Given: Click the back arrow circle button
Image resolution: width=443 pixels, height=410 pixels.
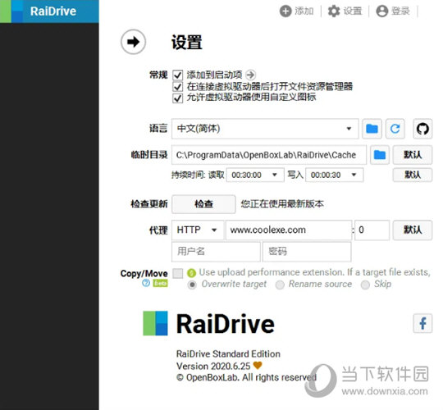Looking at the screenshot, I should [x=133, y=42].
